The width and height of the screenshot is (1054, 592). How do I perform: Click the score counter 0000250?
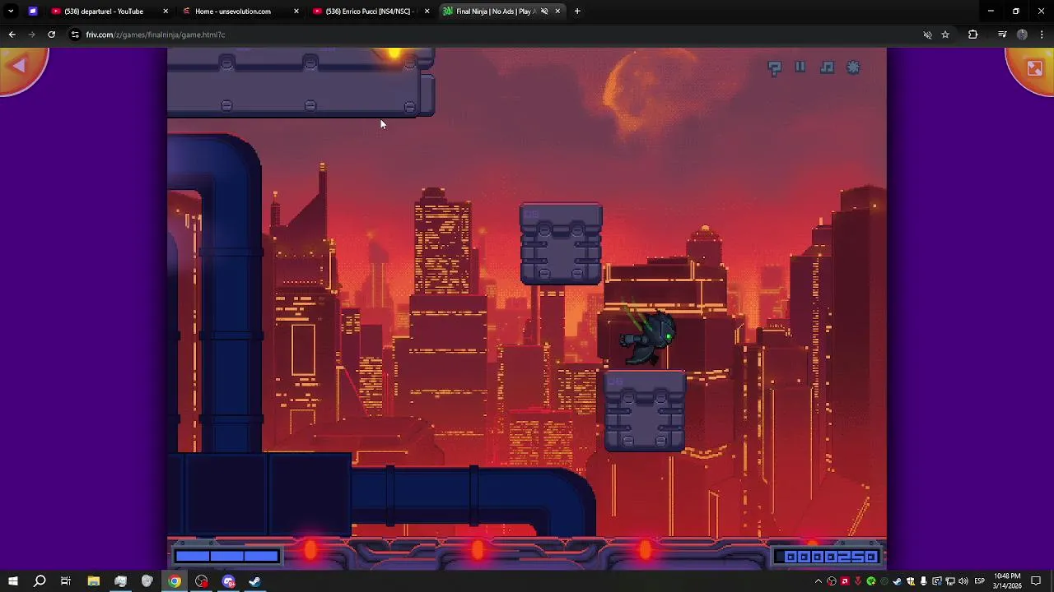(829, 557)
